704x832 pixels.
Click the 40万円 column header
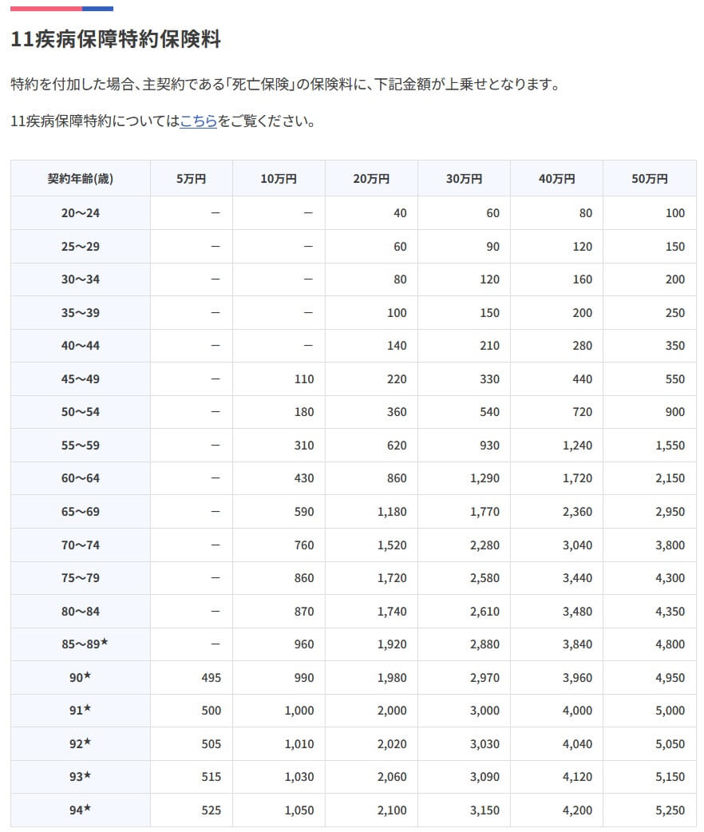(556, 179)
